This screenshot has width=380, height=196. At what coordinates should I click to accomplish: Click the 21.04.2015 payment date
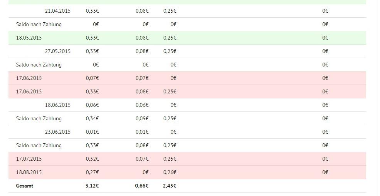[x=58, y=11]
